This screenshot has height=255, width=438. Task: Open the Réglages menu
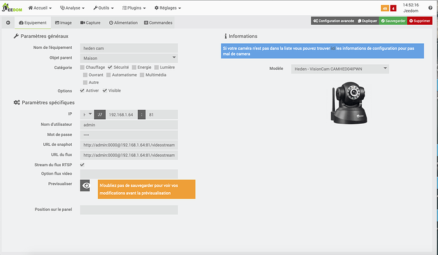click(x=168, y=8)
